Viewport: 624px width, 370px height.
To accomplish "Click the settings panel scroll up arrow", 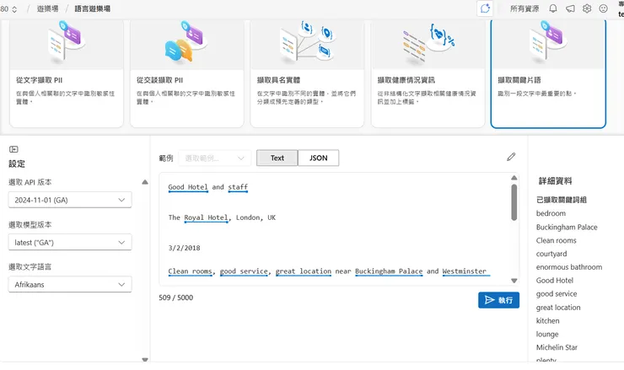I will pos(145,182).
